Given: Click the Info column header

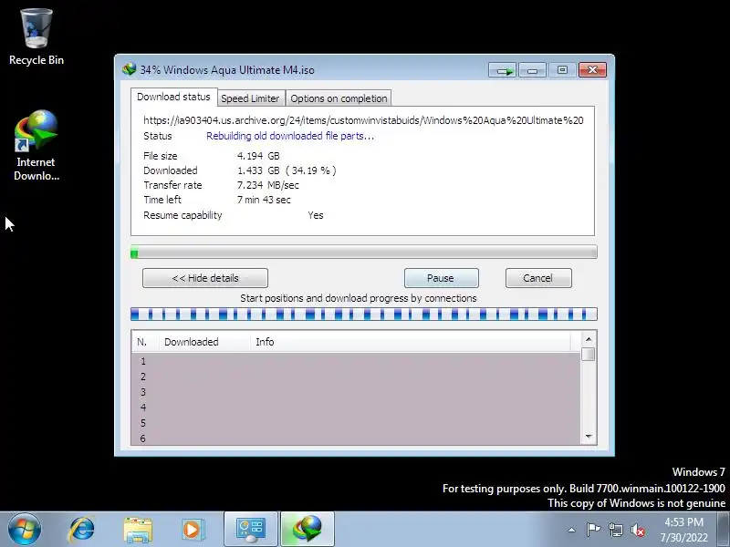Looking at the screenshot, I should (410, 342).
